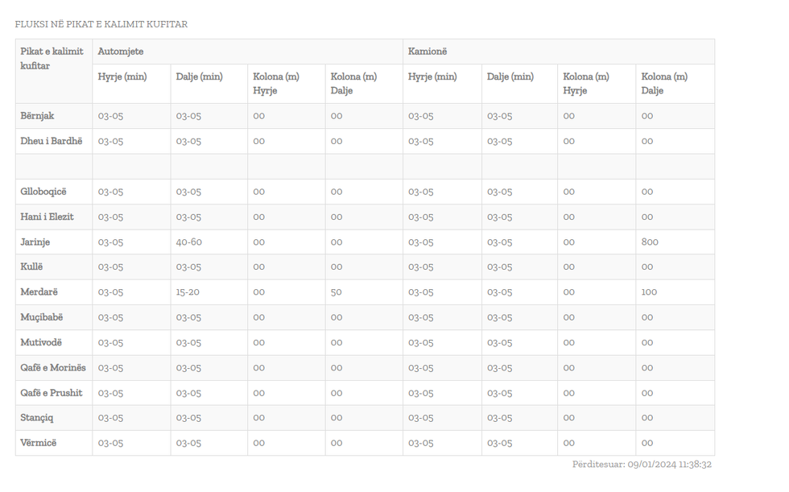Click the Pikat e kalimit kufitar header

52,59
